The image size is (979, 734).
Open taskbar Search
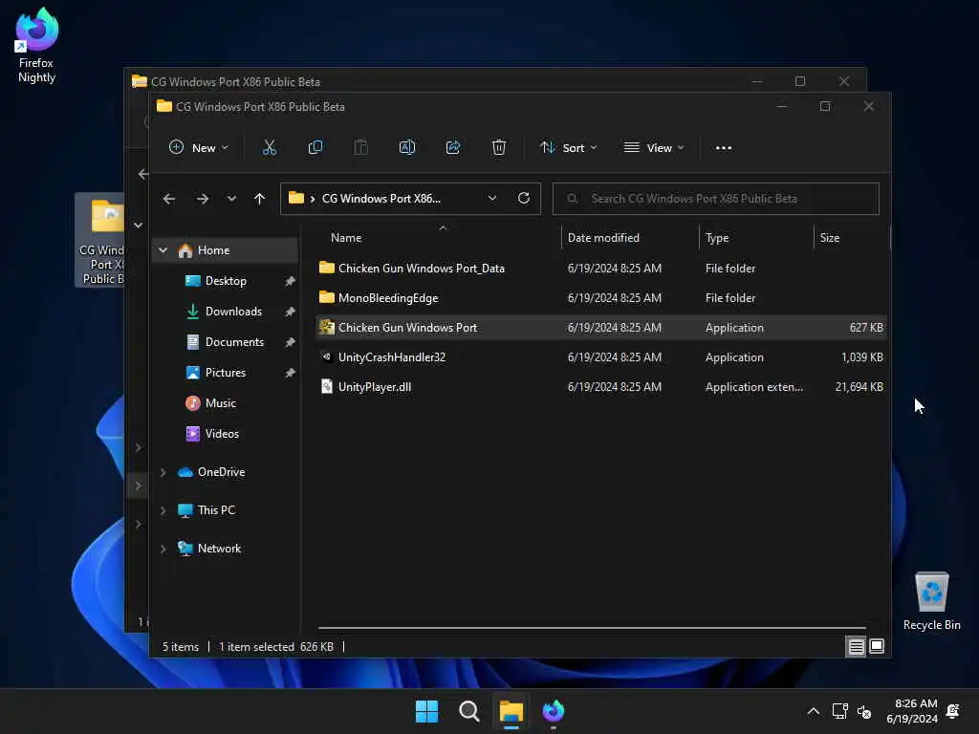468,711
